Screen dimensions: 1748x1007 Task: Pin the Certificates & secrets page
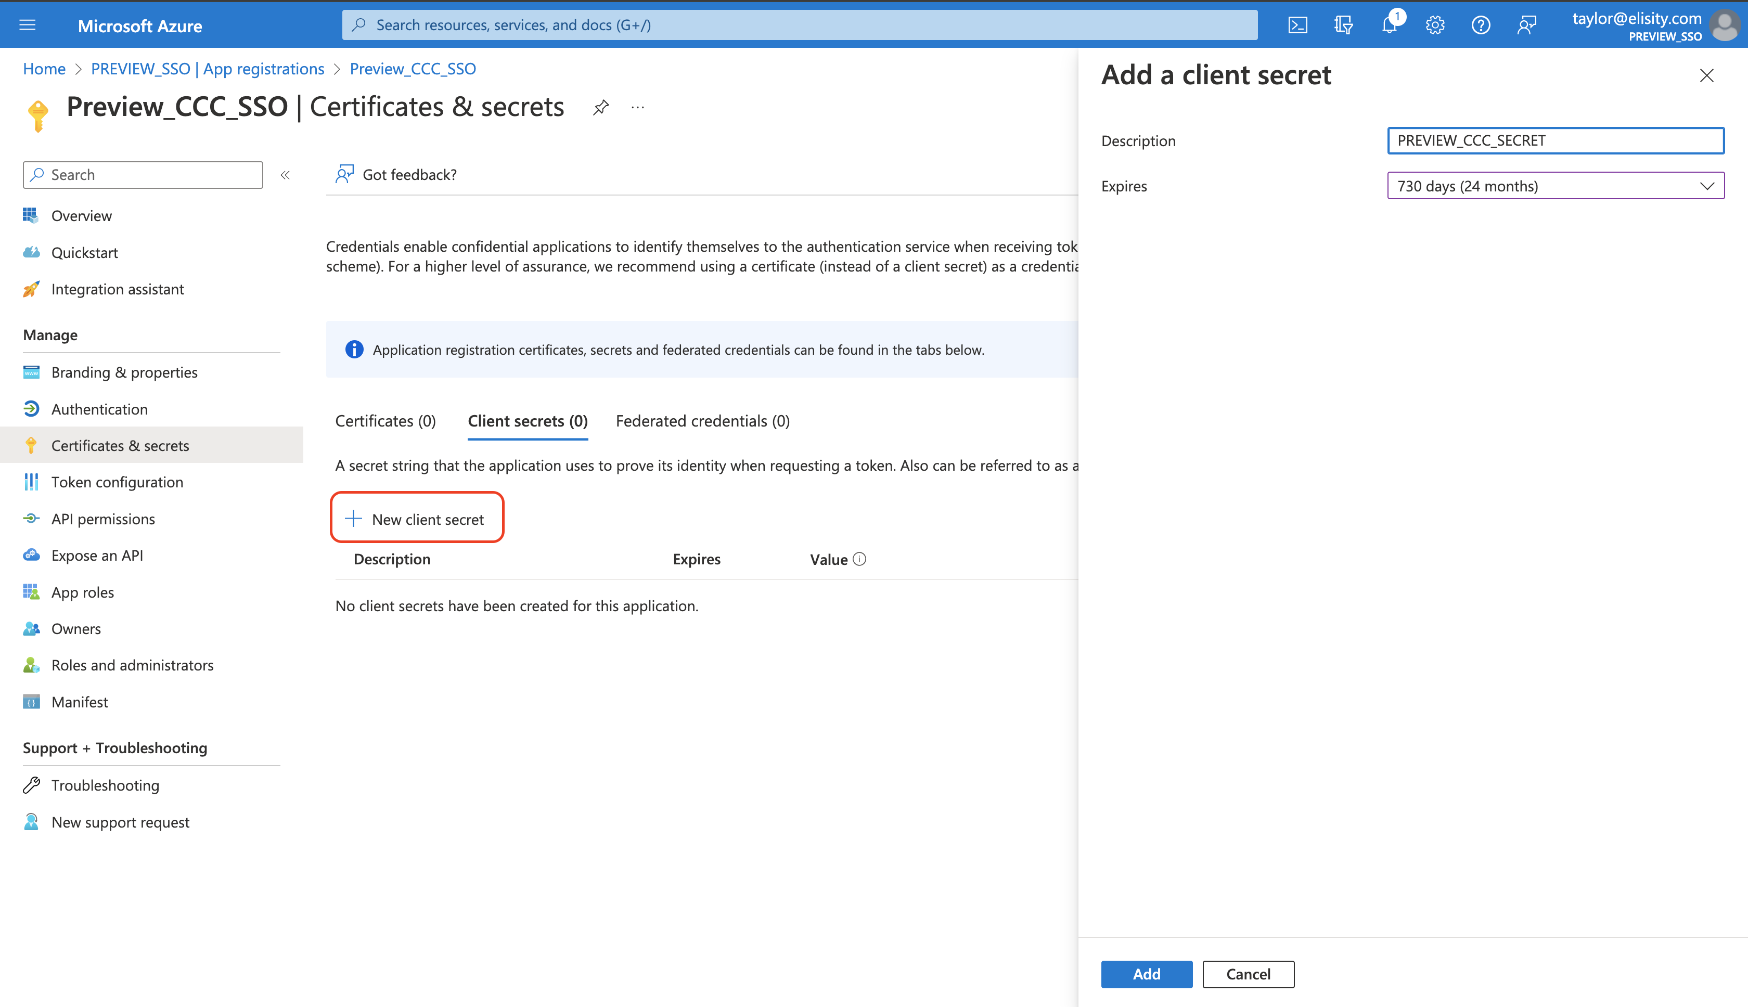pyautogui.click(x=600, y=107)
